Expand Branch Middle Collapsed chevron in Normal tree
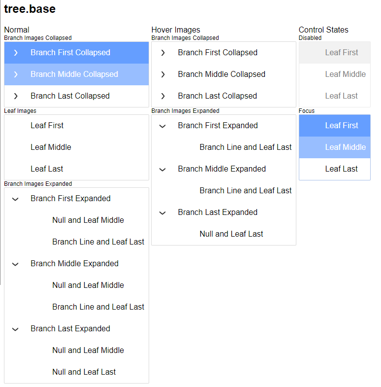 tap(16, 74)
